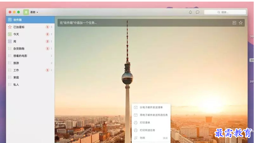Select the 收件箱 inbox list
Image resolution: width=254 pixels, height=143 pixels.
[30, 20]
